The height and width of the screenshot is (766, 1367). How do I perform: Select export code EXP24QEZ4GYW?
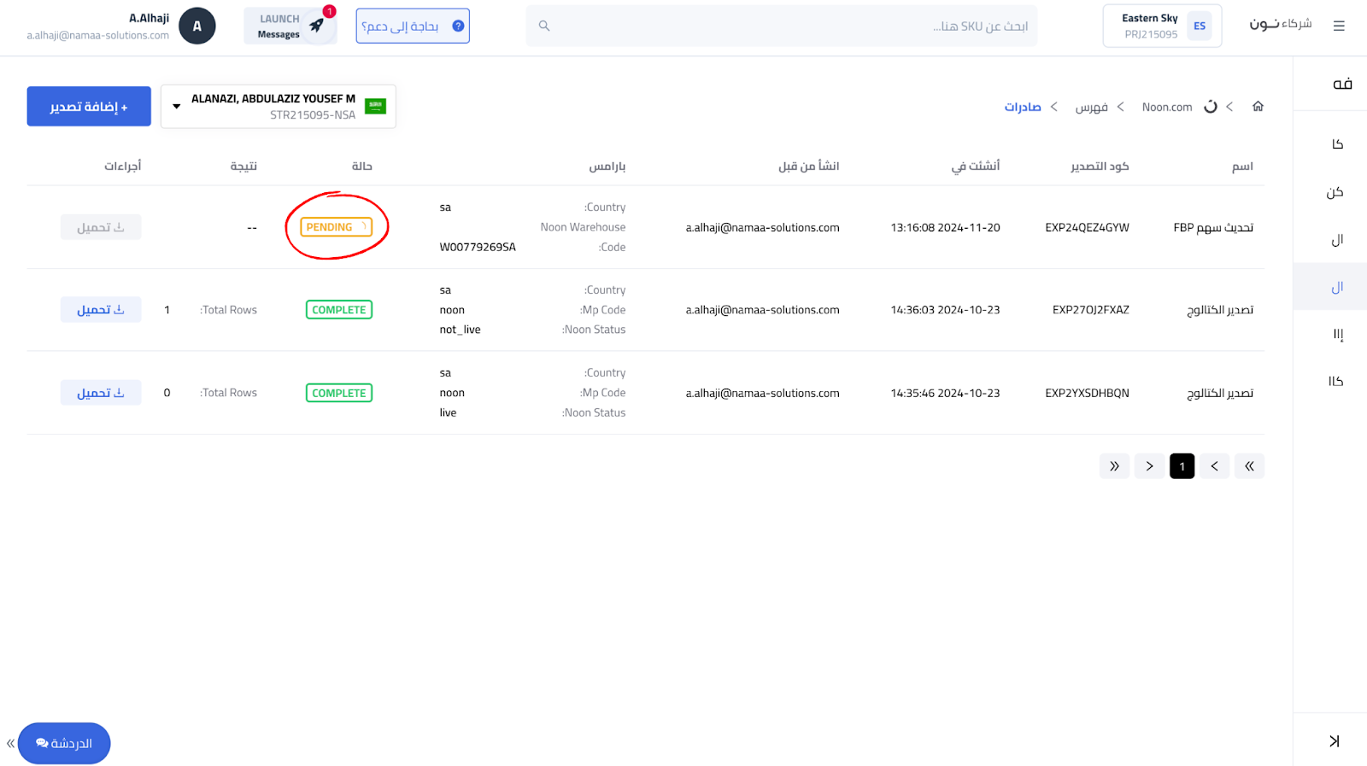pos(1087,227)
